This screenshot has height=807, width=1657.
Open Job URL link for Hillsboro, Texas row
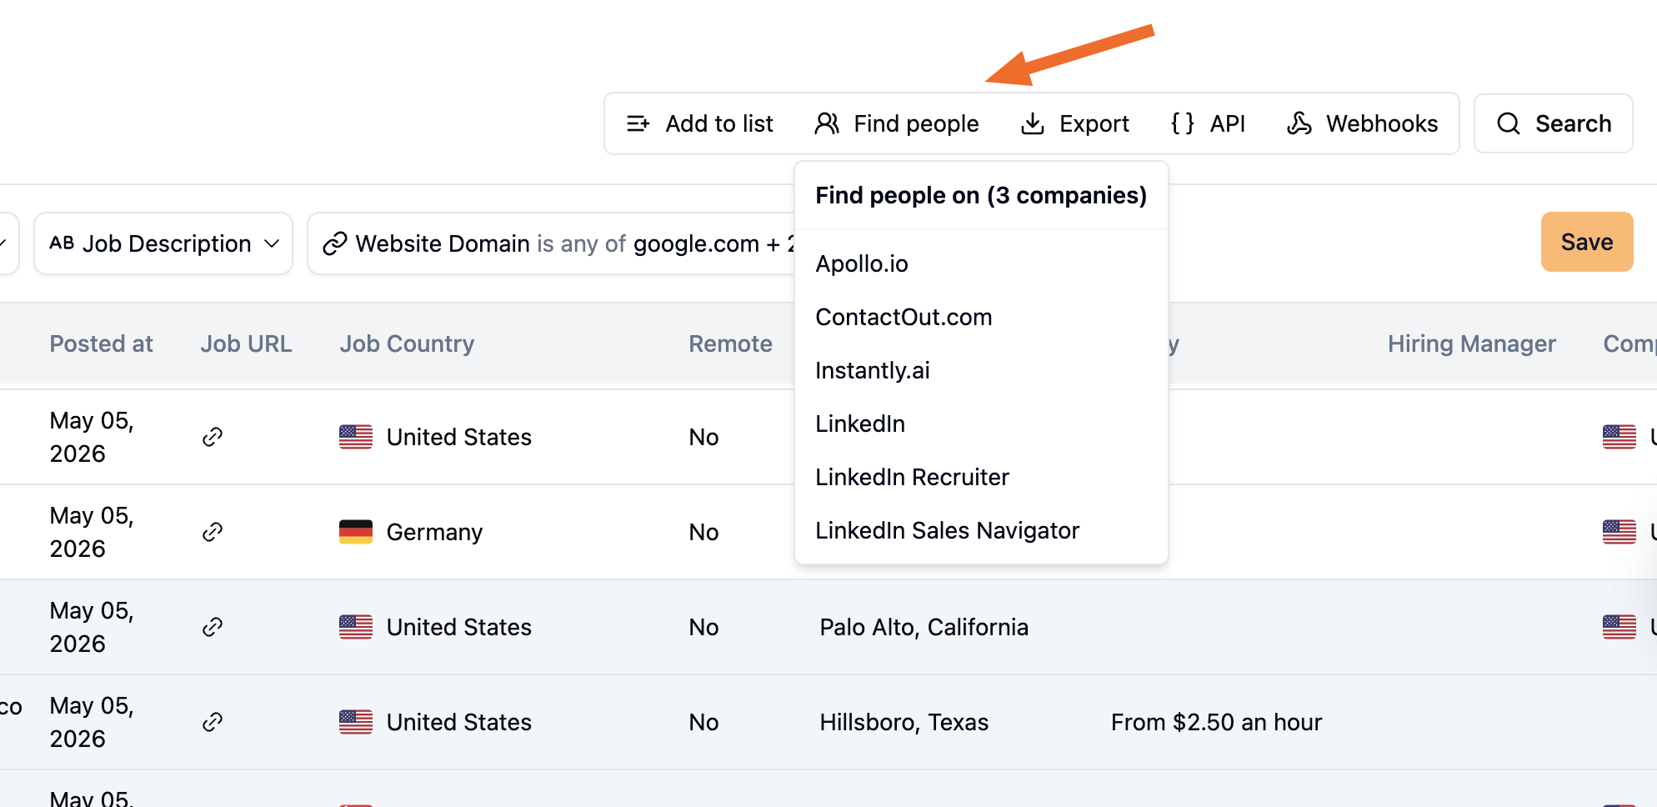tap(213, 722)
